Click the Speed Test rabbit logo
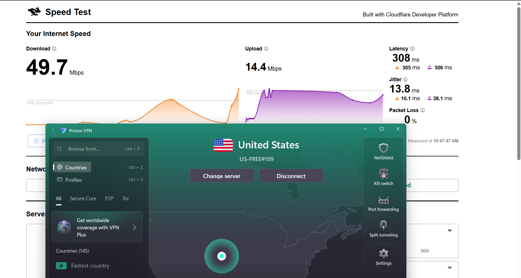 click(x=34, y=12)
